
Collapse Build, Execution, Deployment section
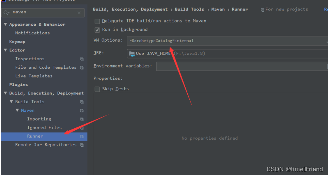pos(5,93)
